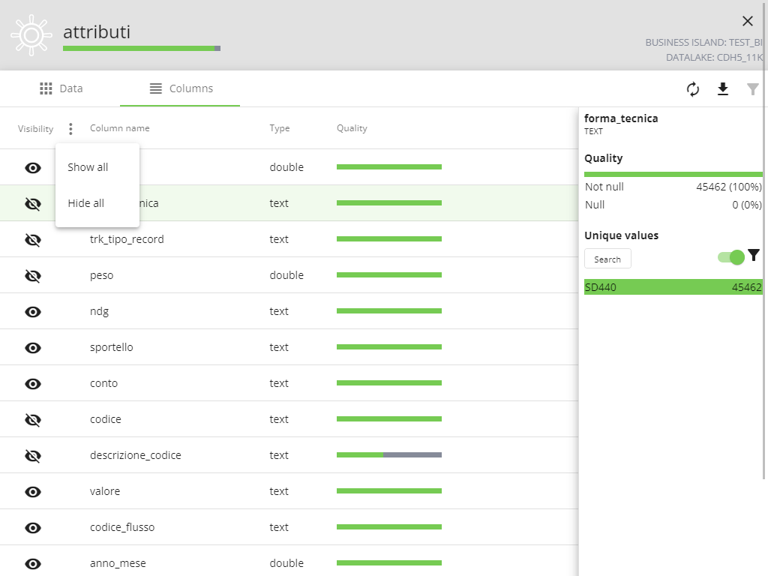Click the grayed filter icon in toolbar
768x576 pixels.
pos(753,89)
